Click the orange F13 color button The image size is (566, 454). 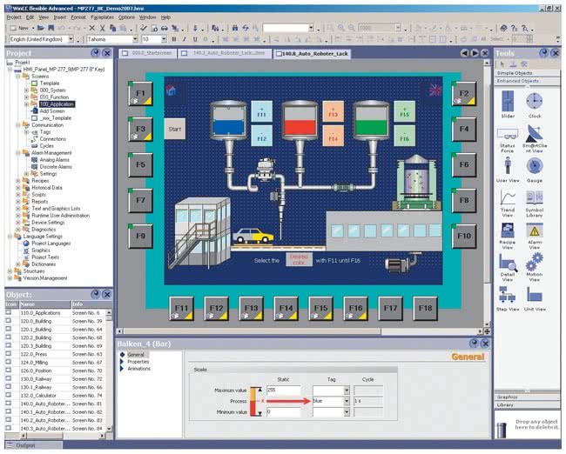click(331, 113)
